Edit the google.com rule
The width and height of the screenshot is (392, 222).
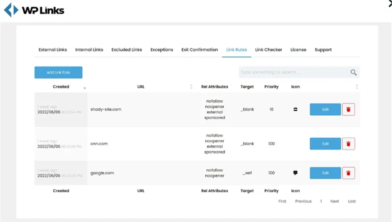pyautogui.click(x=325, y=173)
